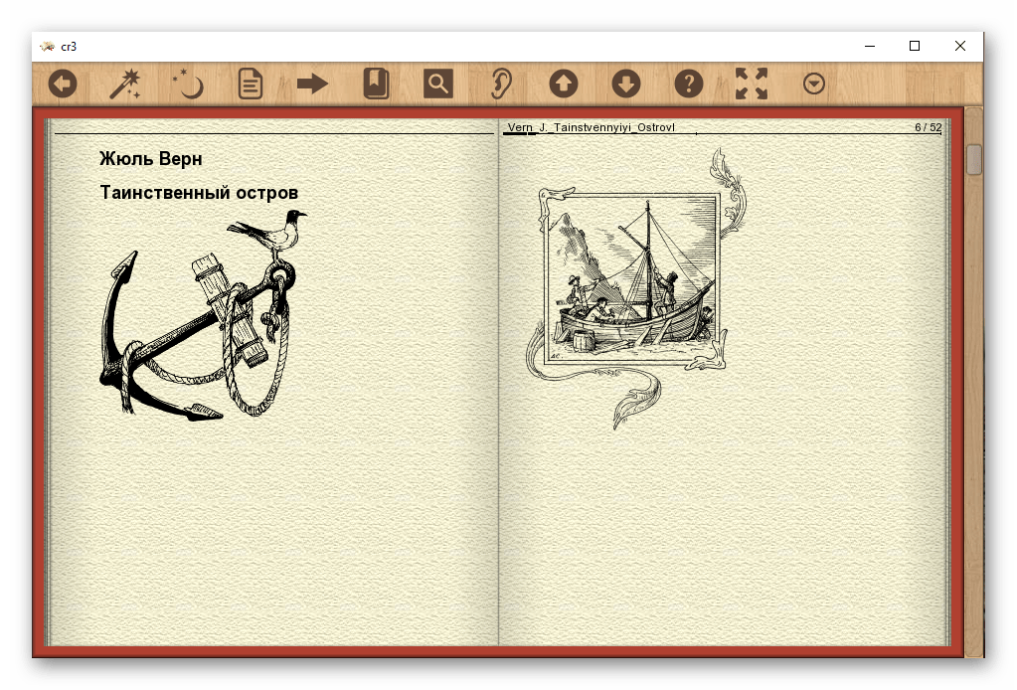This screenshot has width=1017, height=690.
Task: Close the cr3 window
Action: (x=960, y=46)
